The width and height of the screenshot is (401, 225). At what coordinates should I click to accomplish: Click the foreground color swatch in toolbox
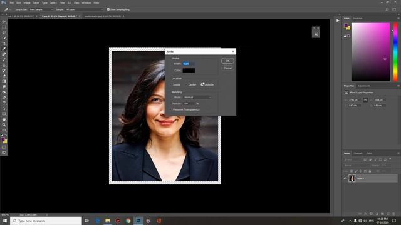pos(3,139)
